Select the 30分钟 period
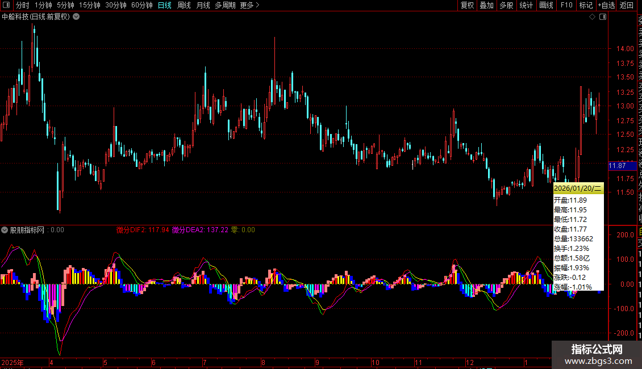 (x=116, y=5)
